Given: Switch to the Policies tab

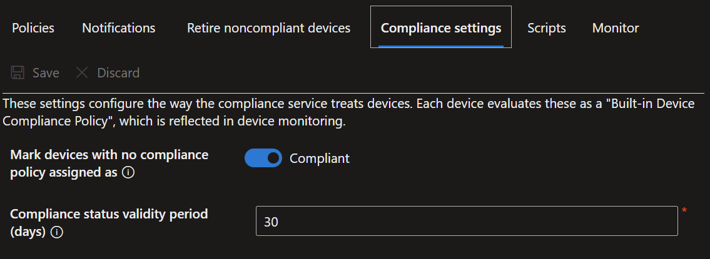Looking at the screenshot, I should (33, 28).
